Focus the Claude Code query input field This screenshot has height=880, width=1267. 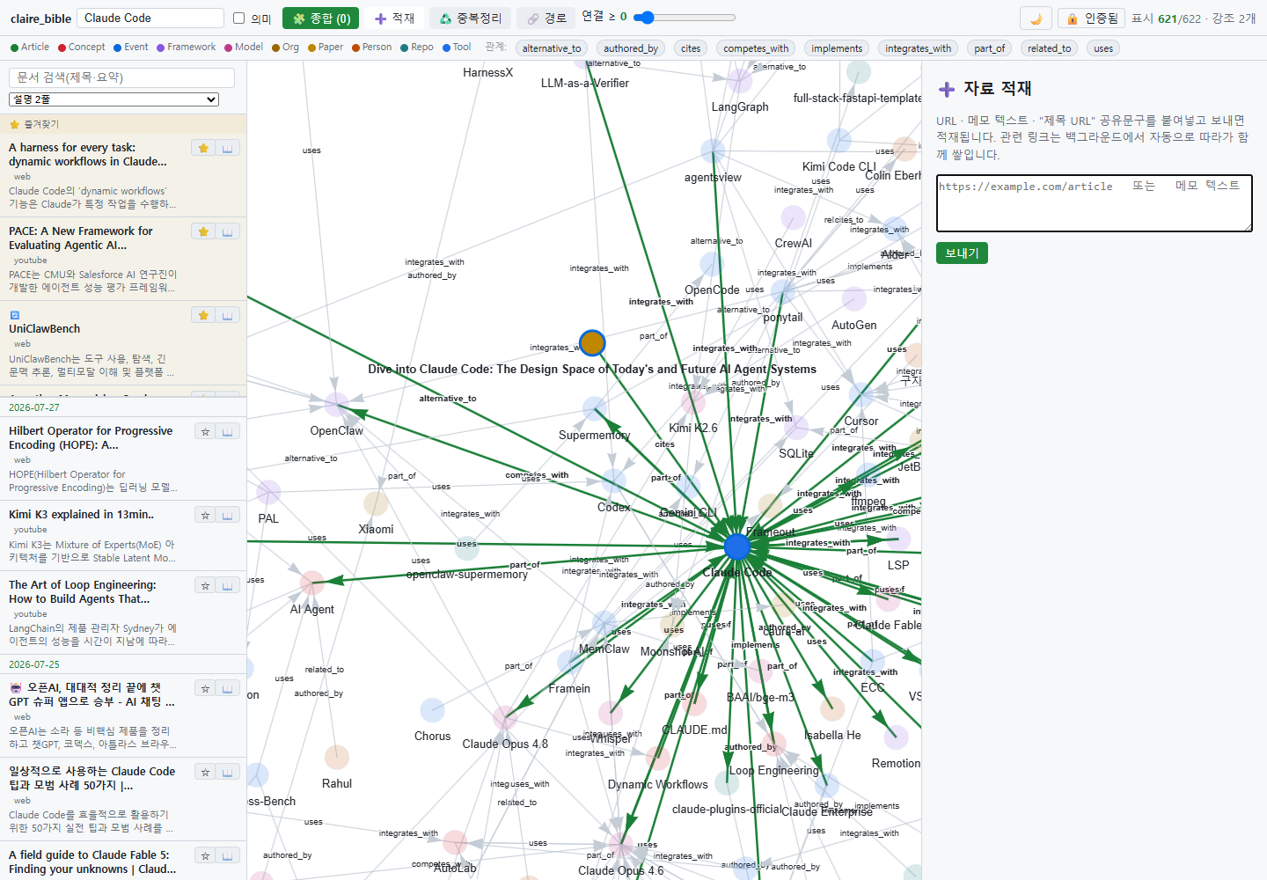(150, 18)
